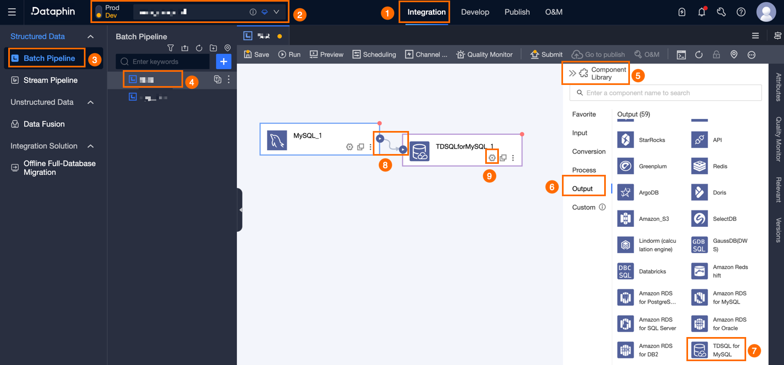Open the user avatar menu
This screenshot has width=784, height=365.
pyautogui.click(x=766, y=12)
